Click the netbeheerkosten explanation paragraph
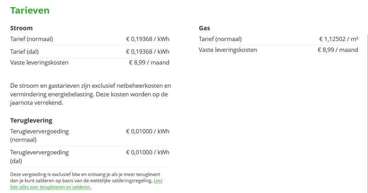This screenshot has width=368, height=193. coord(90,94)
